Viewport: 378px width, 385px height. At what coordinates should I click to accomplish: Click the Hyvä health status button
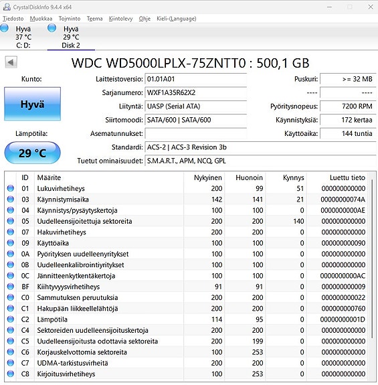[x=32, y=104]
